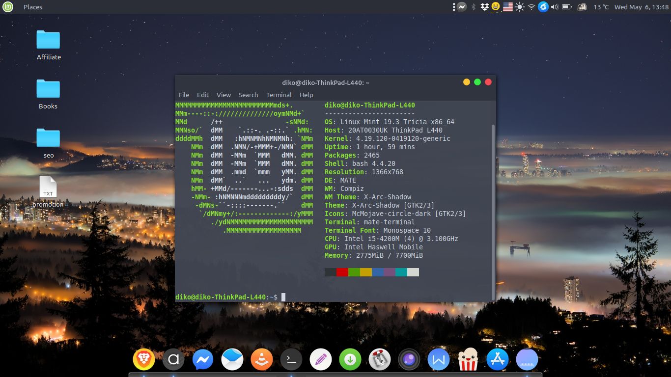The height and width of the screenshot is (377, 671).
Task: Open the Terminal menu in mate-terminal
Action: [x=279, y=95]
